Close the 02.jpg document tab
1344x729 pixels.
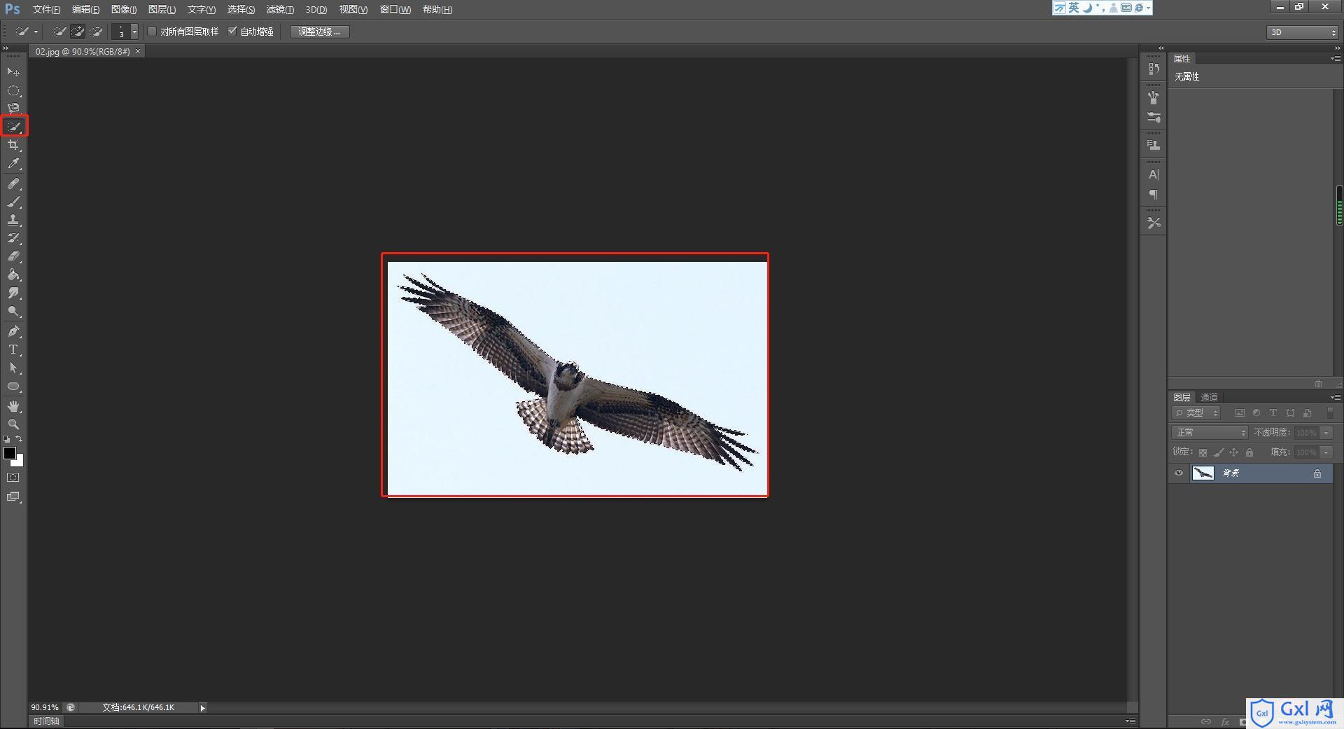tap(138, 51)
